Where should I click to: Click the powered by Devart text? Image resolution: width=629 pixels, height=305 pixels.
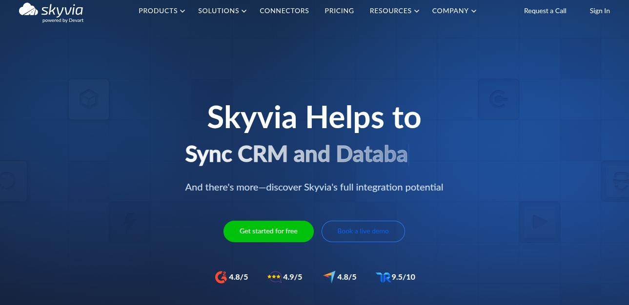point(63,20)
